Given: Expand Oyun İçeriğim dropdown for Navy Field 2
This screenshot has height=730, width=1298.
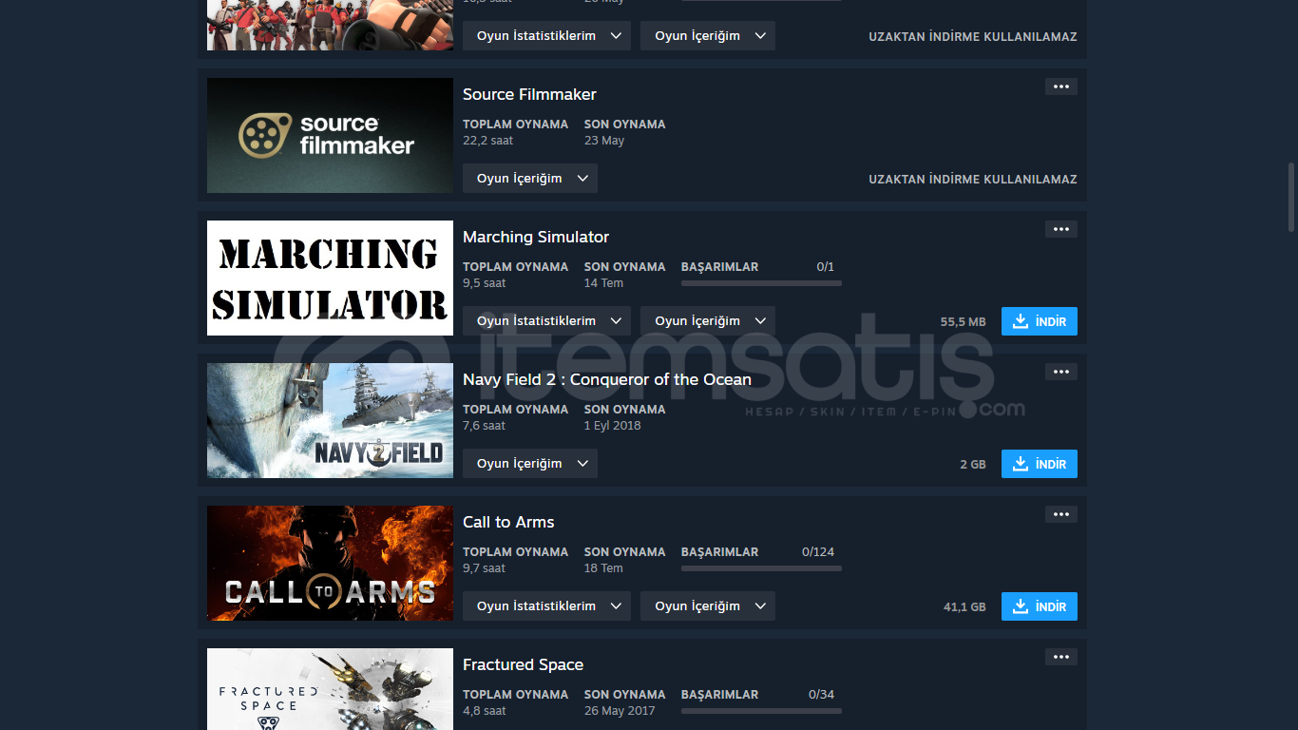Looking at the screenshot, I should pyautogui.click(x=530, y=464).
